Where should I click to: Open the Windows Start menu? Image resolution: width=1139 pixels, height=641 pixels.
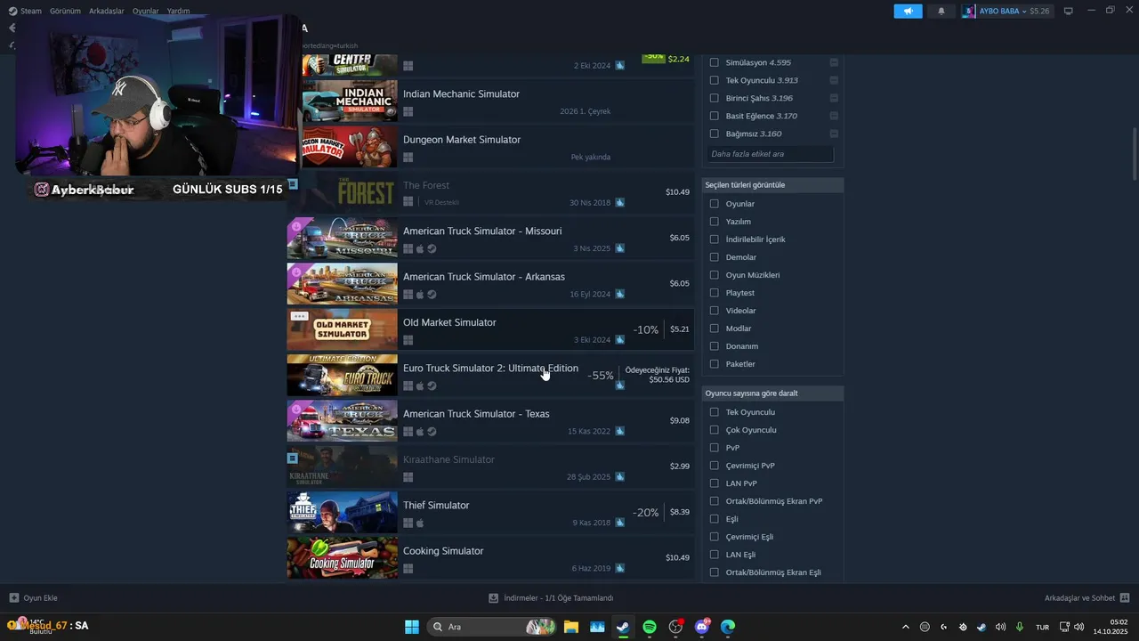(412, 627)
